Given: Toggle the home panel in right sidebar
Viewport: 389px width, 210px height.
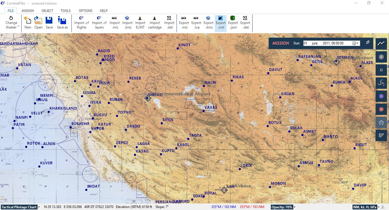Looking at the screenshot, I should tap(381, 122).
